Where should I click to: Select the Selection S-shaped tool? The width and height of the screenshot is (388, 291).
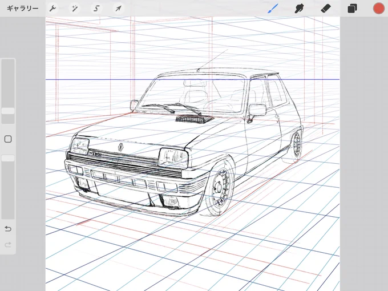point(96,9)
